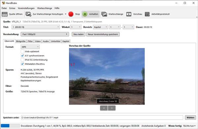Screen dimensions: 198x129
Task: Click the VTS_01_1 source name
Action: pos(16,22)
